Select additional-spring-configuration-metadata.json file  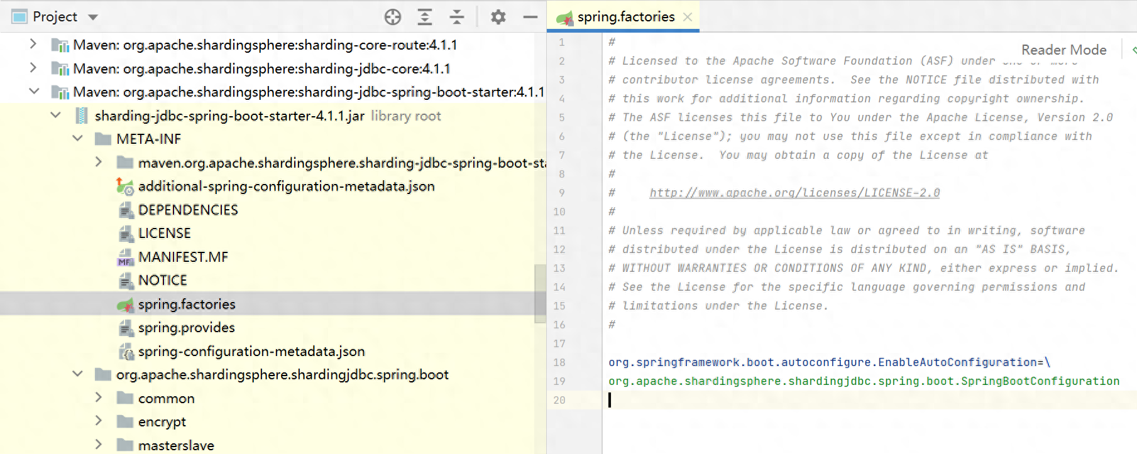point(286,186)
